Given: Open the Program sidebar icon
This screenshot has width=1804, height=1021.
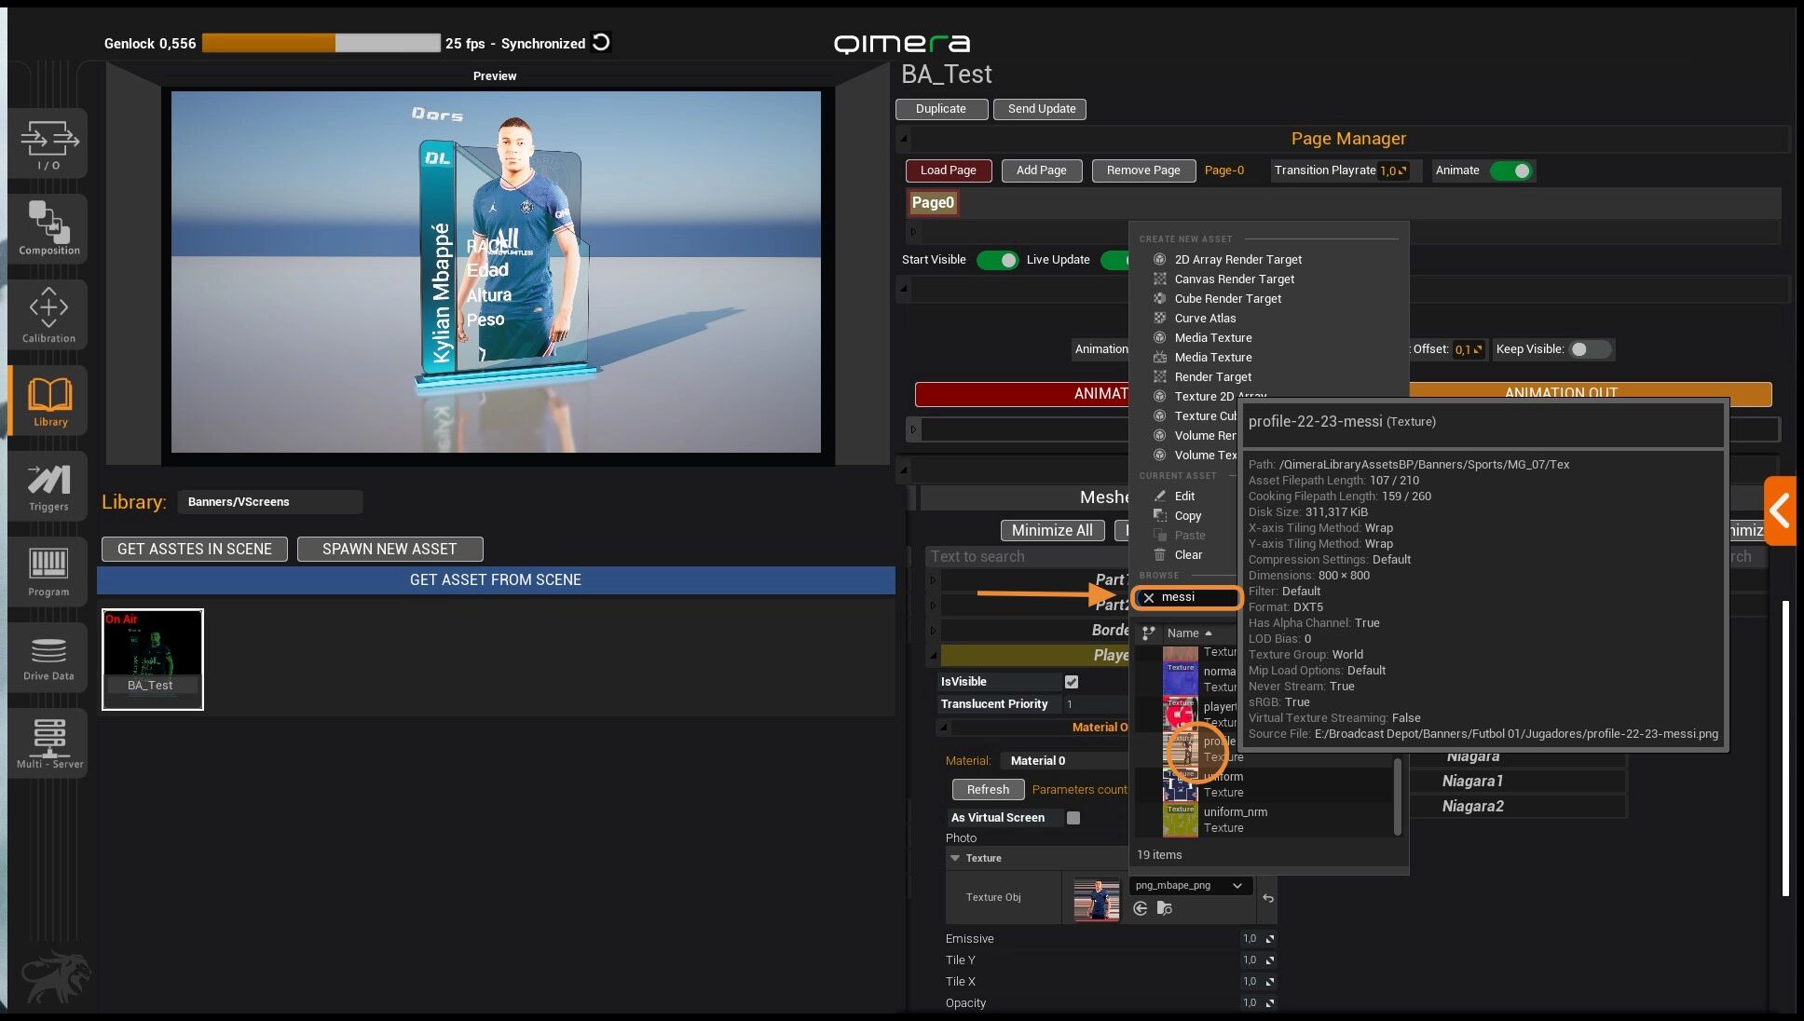Looking at the screenshot, I should pos(48,571).
